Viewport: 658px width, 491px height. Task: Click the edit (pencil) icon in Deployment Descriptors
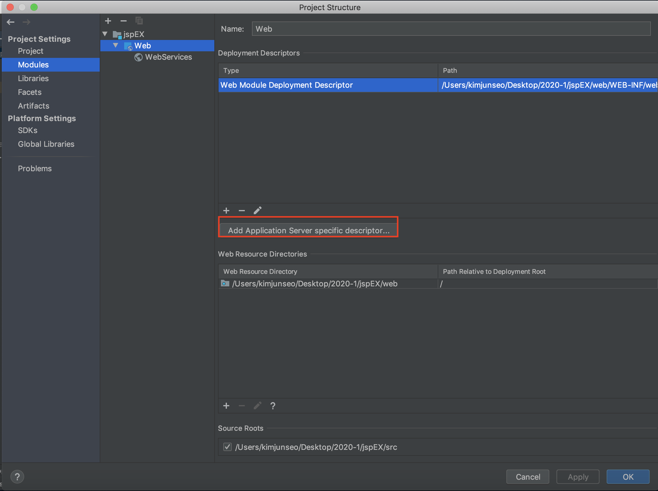click(x=258, y=210)
